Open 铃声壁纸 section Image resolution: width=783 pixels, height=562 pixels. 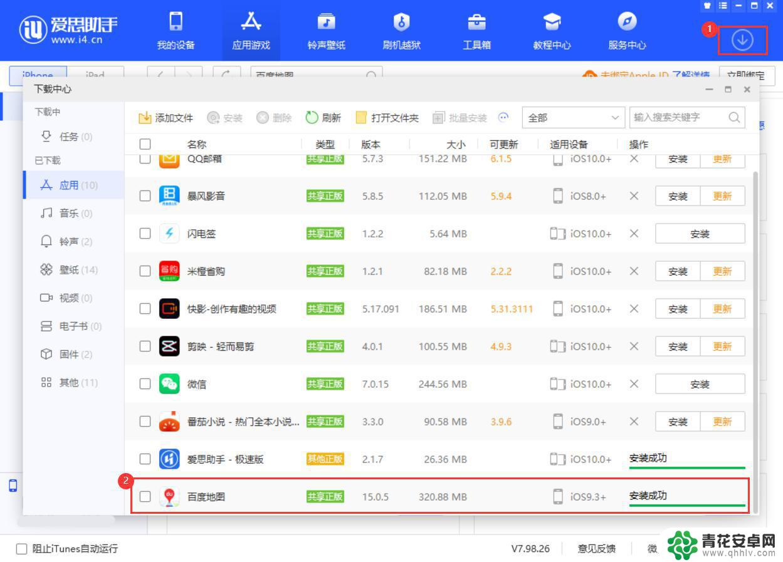pos(326,31)
